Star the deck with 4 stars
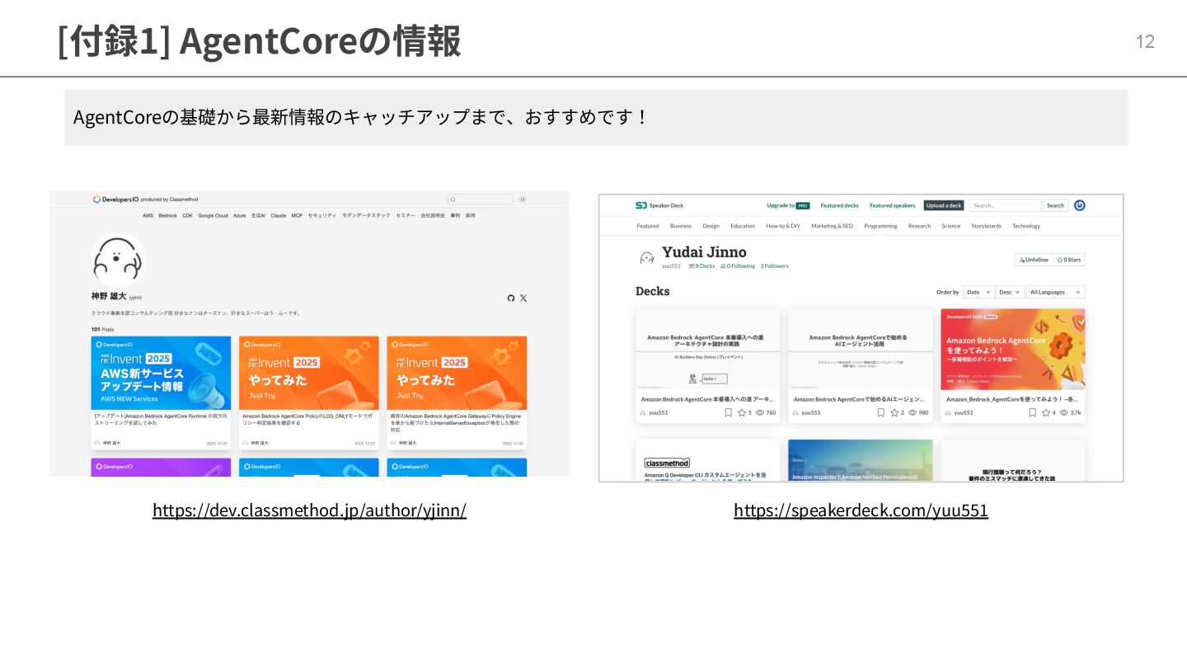This screenshot has height=668, width=1187. click(x=1046, y=412)
